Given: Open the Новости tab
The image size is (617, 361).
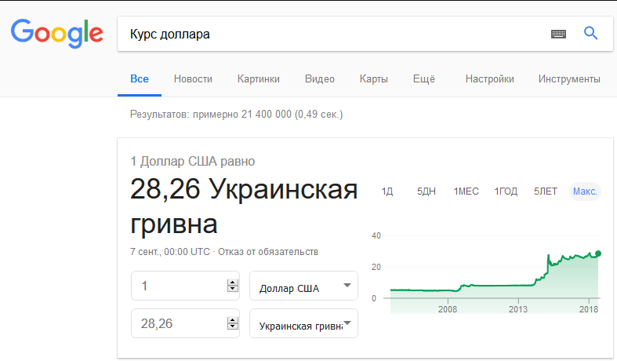Looking at the screenshot, I should click(193, 78).
